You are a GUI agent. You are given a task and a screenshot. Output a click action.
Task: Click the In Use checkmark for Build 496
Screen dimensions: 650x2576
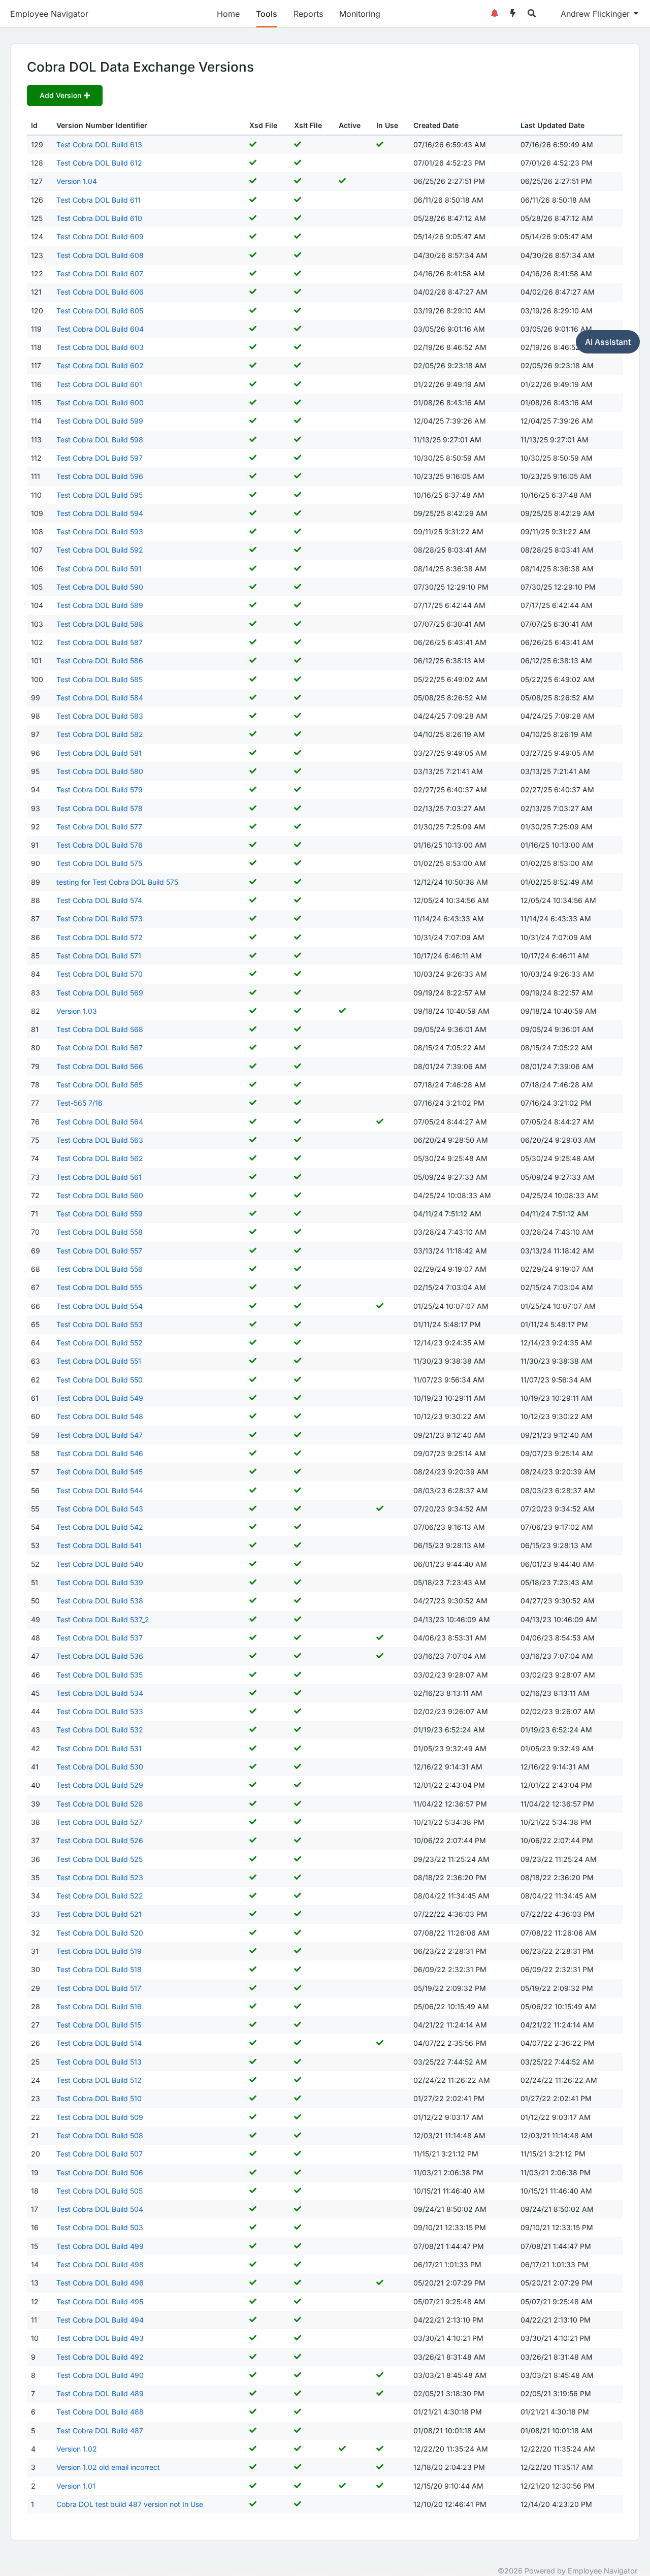point(380,2283)
